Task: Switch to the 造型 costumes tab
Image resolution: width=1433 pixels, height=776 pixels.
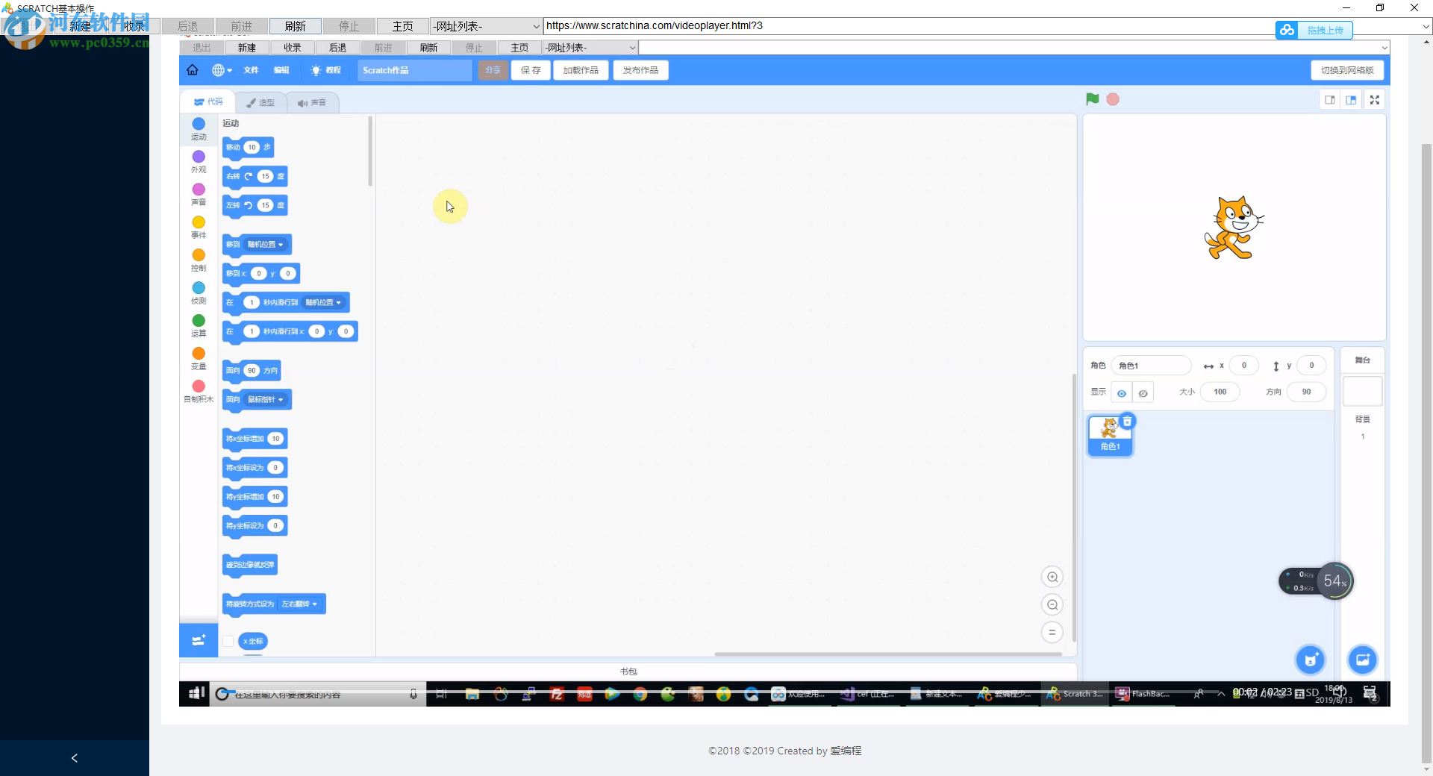Action: pos(260,103)
